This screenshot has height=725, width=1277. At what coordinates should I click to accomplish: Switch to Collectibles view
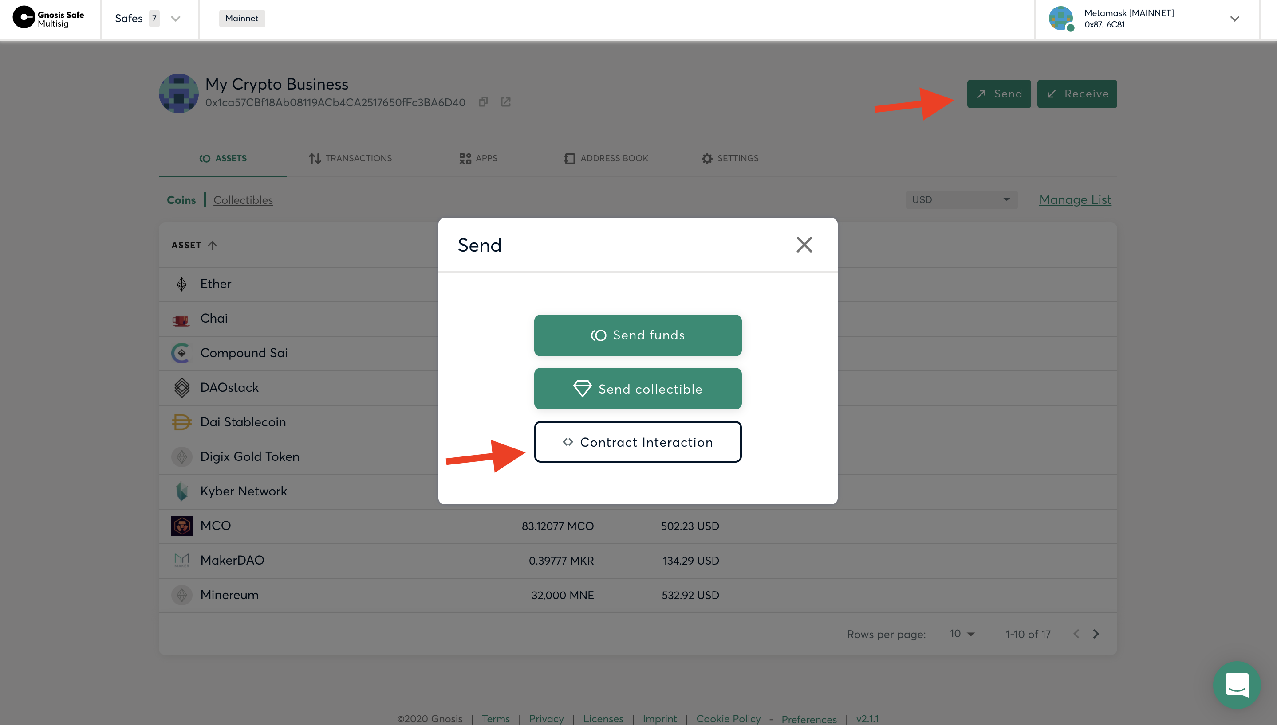[x=243, y=200]
